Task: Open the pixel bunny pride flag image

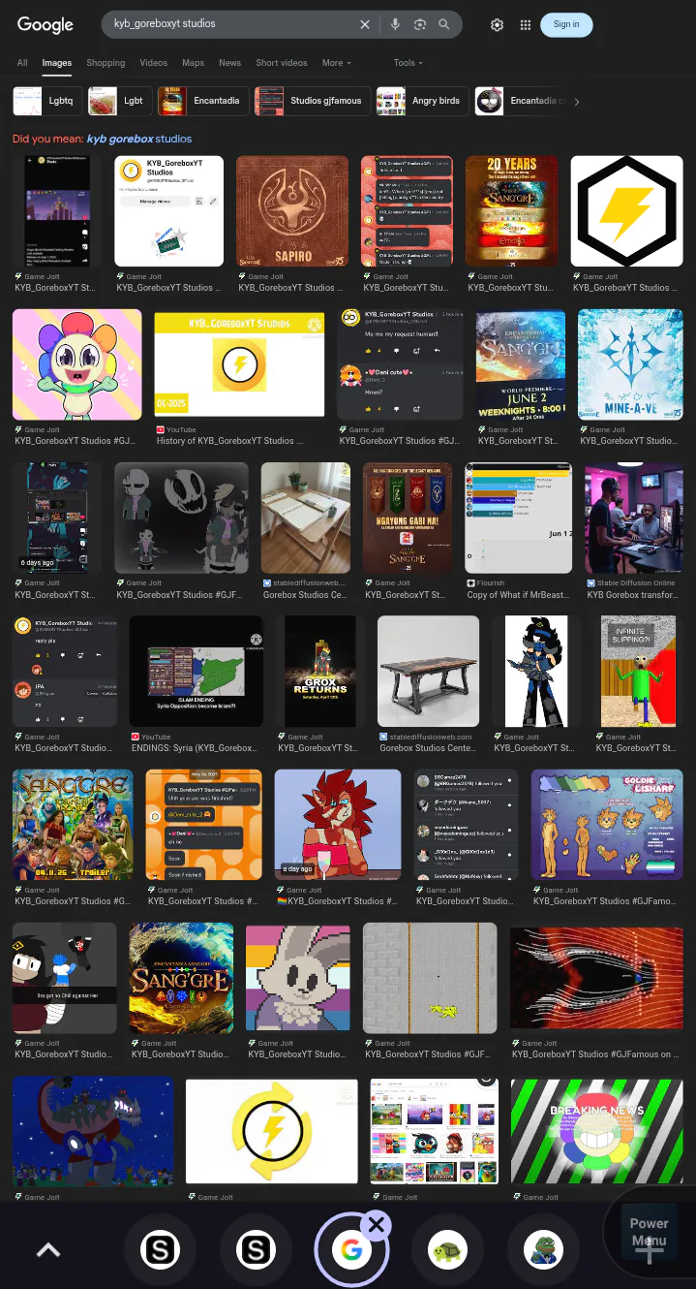Action: [298, 978]
